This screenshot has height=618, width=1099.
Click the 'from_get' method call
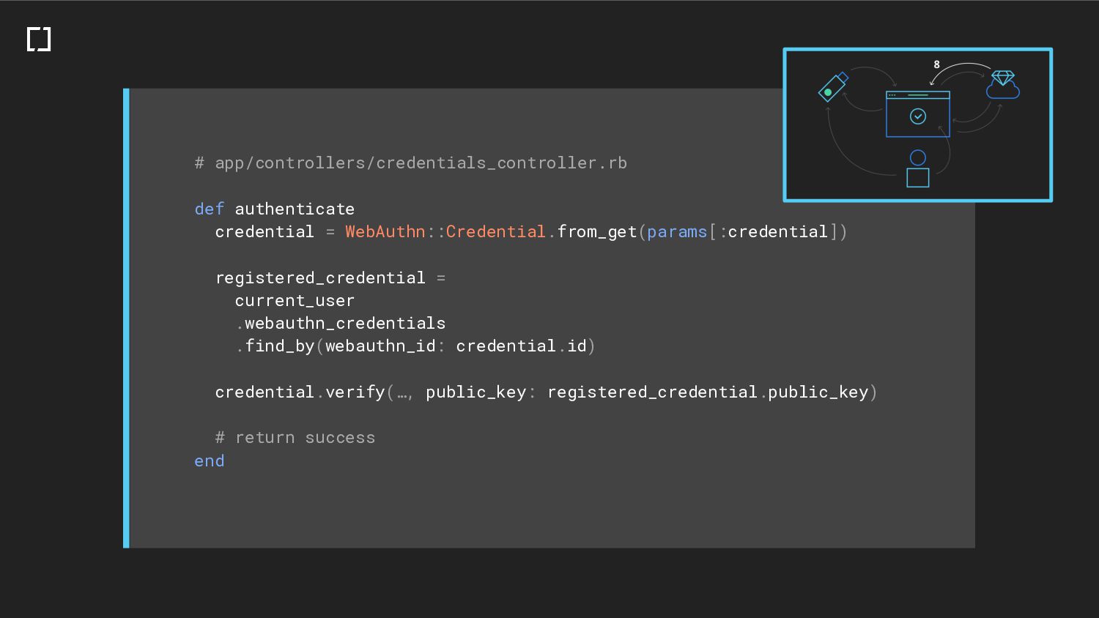[597, 232]
